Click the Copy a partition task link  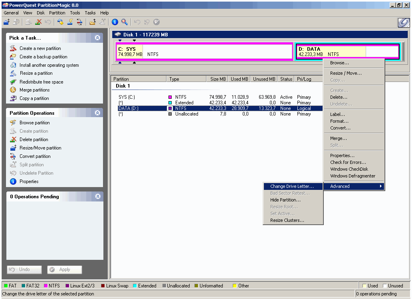(x=34, y=98)
